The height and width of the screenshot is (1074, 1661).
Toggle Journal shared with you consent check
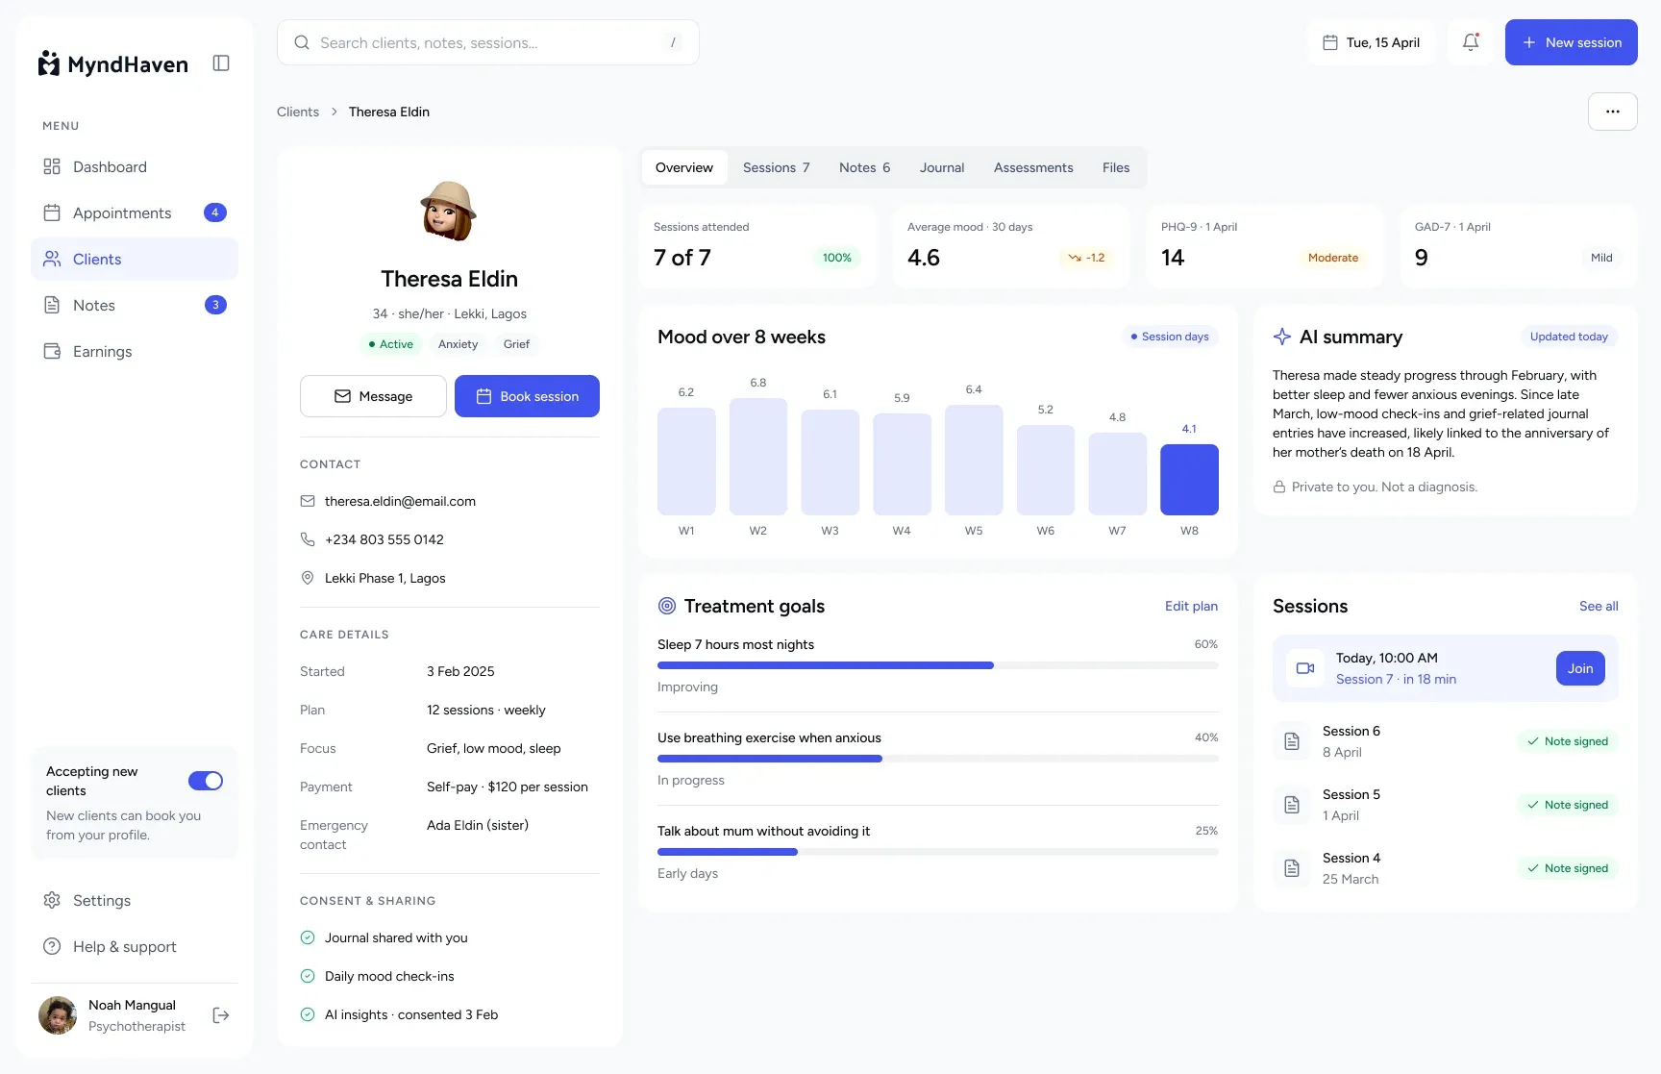tap(308, 937)
